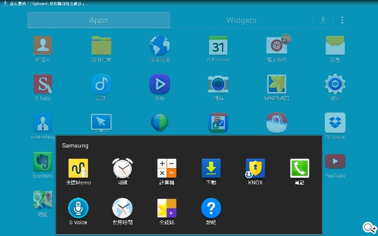Screen dimensions: 378x236
Task: Select the Apps tab
Action: (x=99, y=20)
